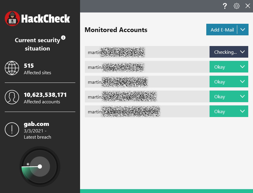Click the info icon beside security situation
This screenshot has width=253, height=193.
point(63,38)
